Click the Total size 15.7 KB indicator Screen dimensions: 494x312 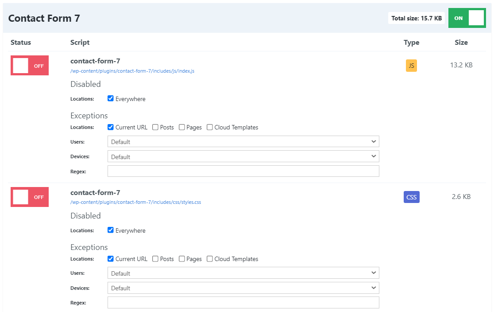[x=416, y=18]
